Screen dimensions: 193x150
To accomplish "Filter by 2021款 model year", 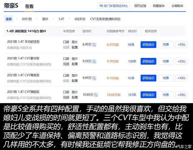I will [27, 19].
